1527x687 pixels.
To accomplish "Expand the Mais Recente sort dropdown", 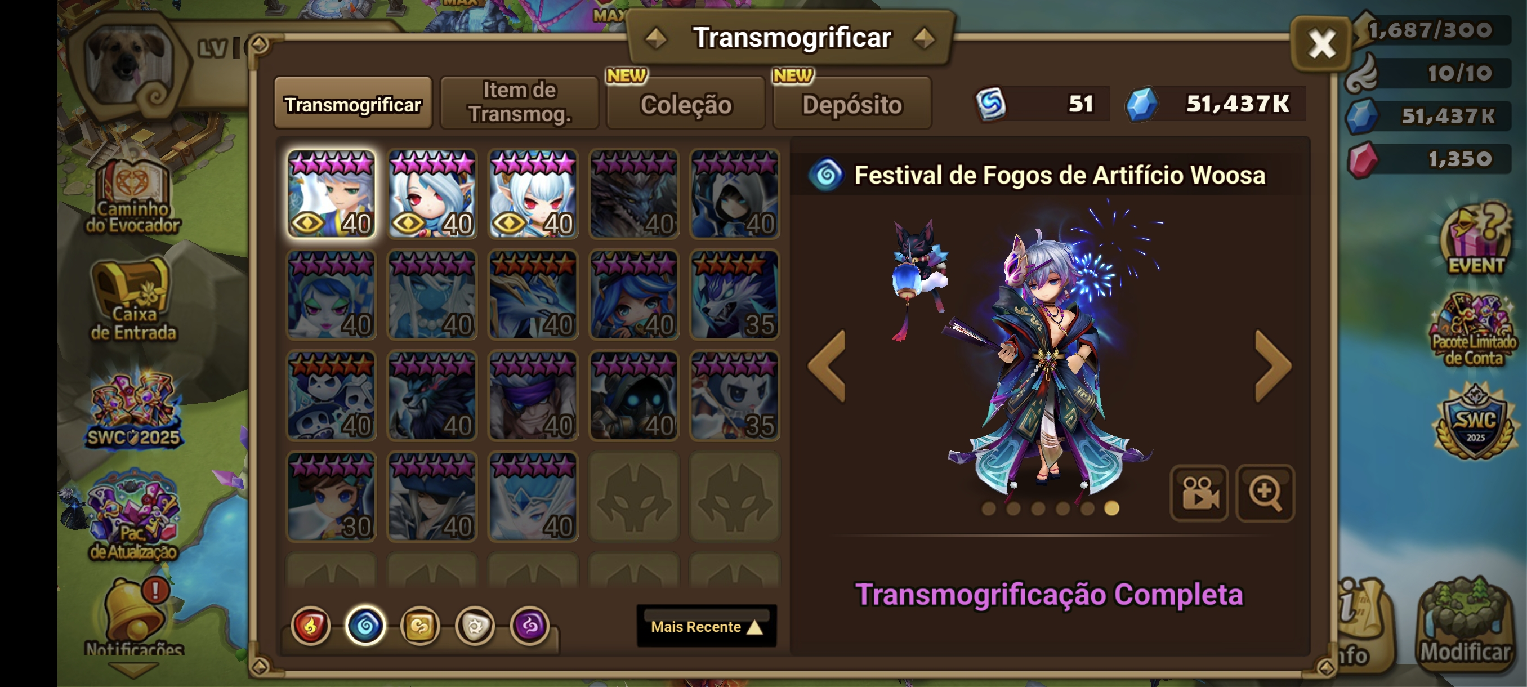I will 706,626.
